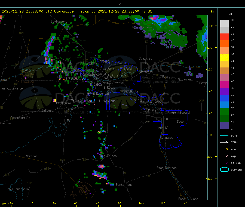Image resolution: width=245 pixels, height=207 pixels.
Task: Click the 'Punta_Agua' map label
Action: pos(124,185)
